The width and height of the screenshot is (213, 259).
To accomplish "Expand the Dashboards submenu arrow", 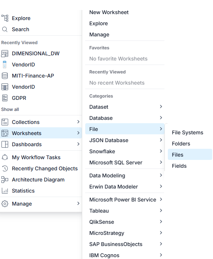I will click(78, 144).
